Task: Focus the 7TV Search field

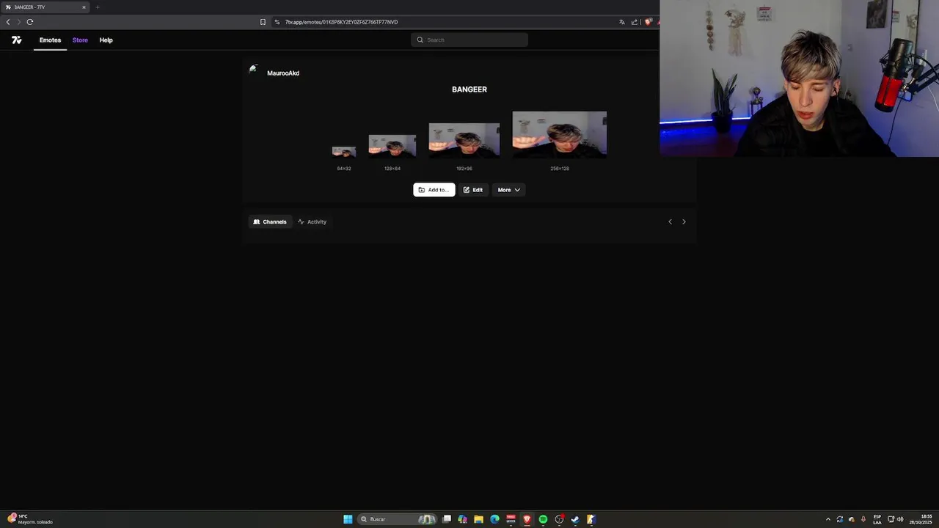Action: (x=469, y=40)
